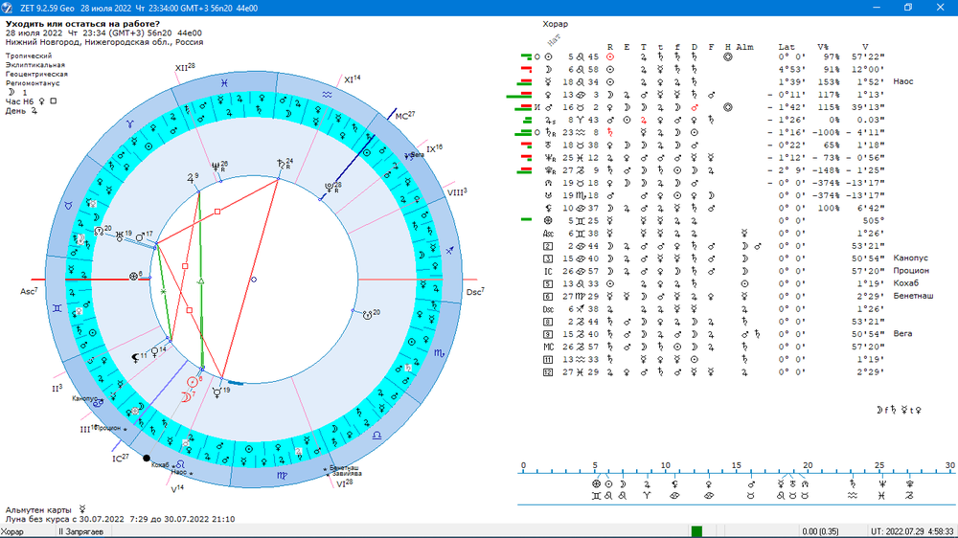The height and width of the screenshot is (538, 958).
Task: Select the 'Луна без курса' line
Action: (120, 519)
